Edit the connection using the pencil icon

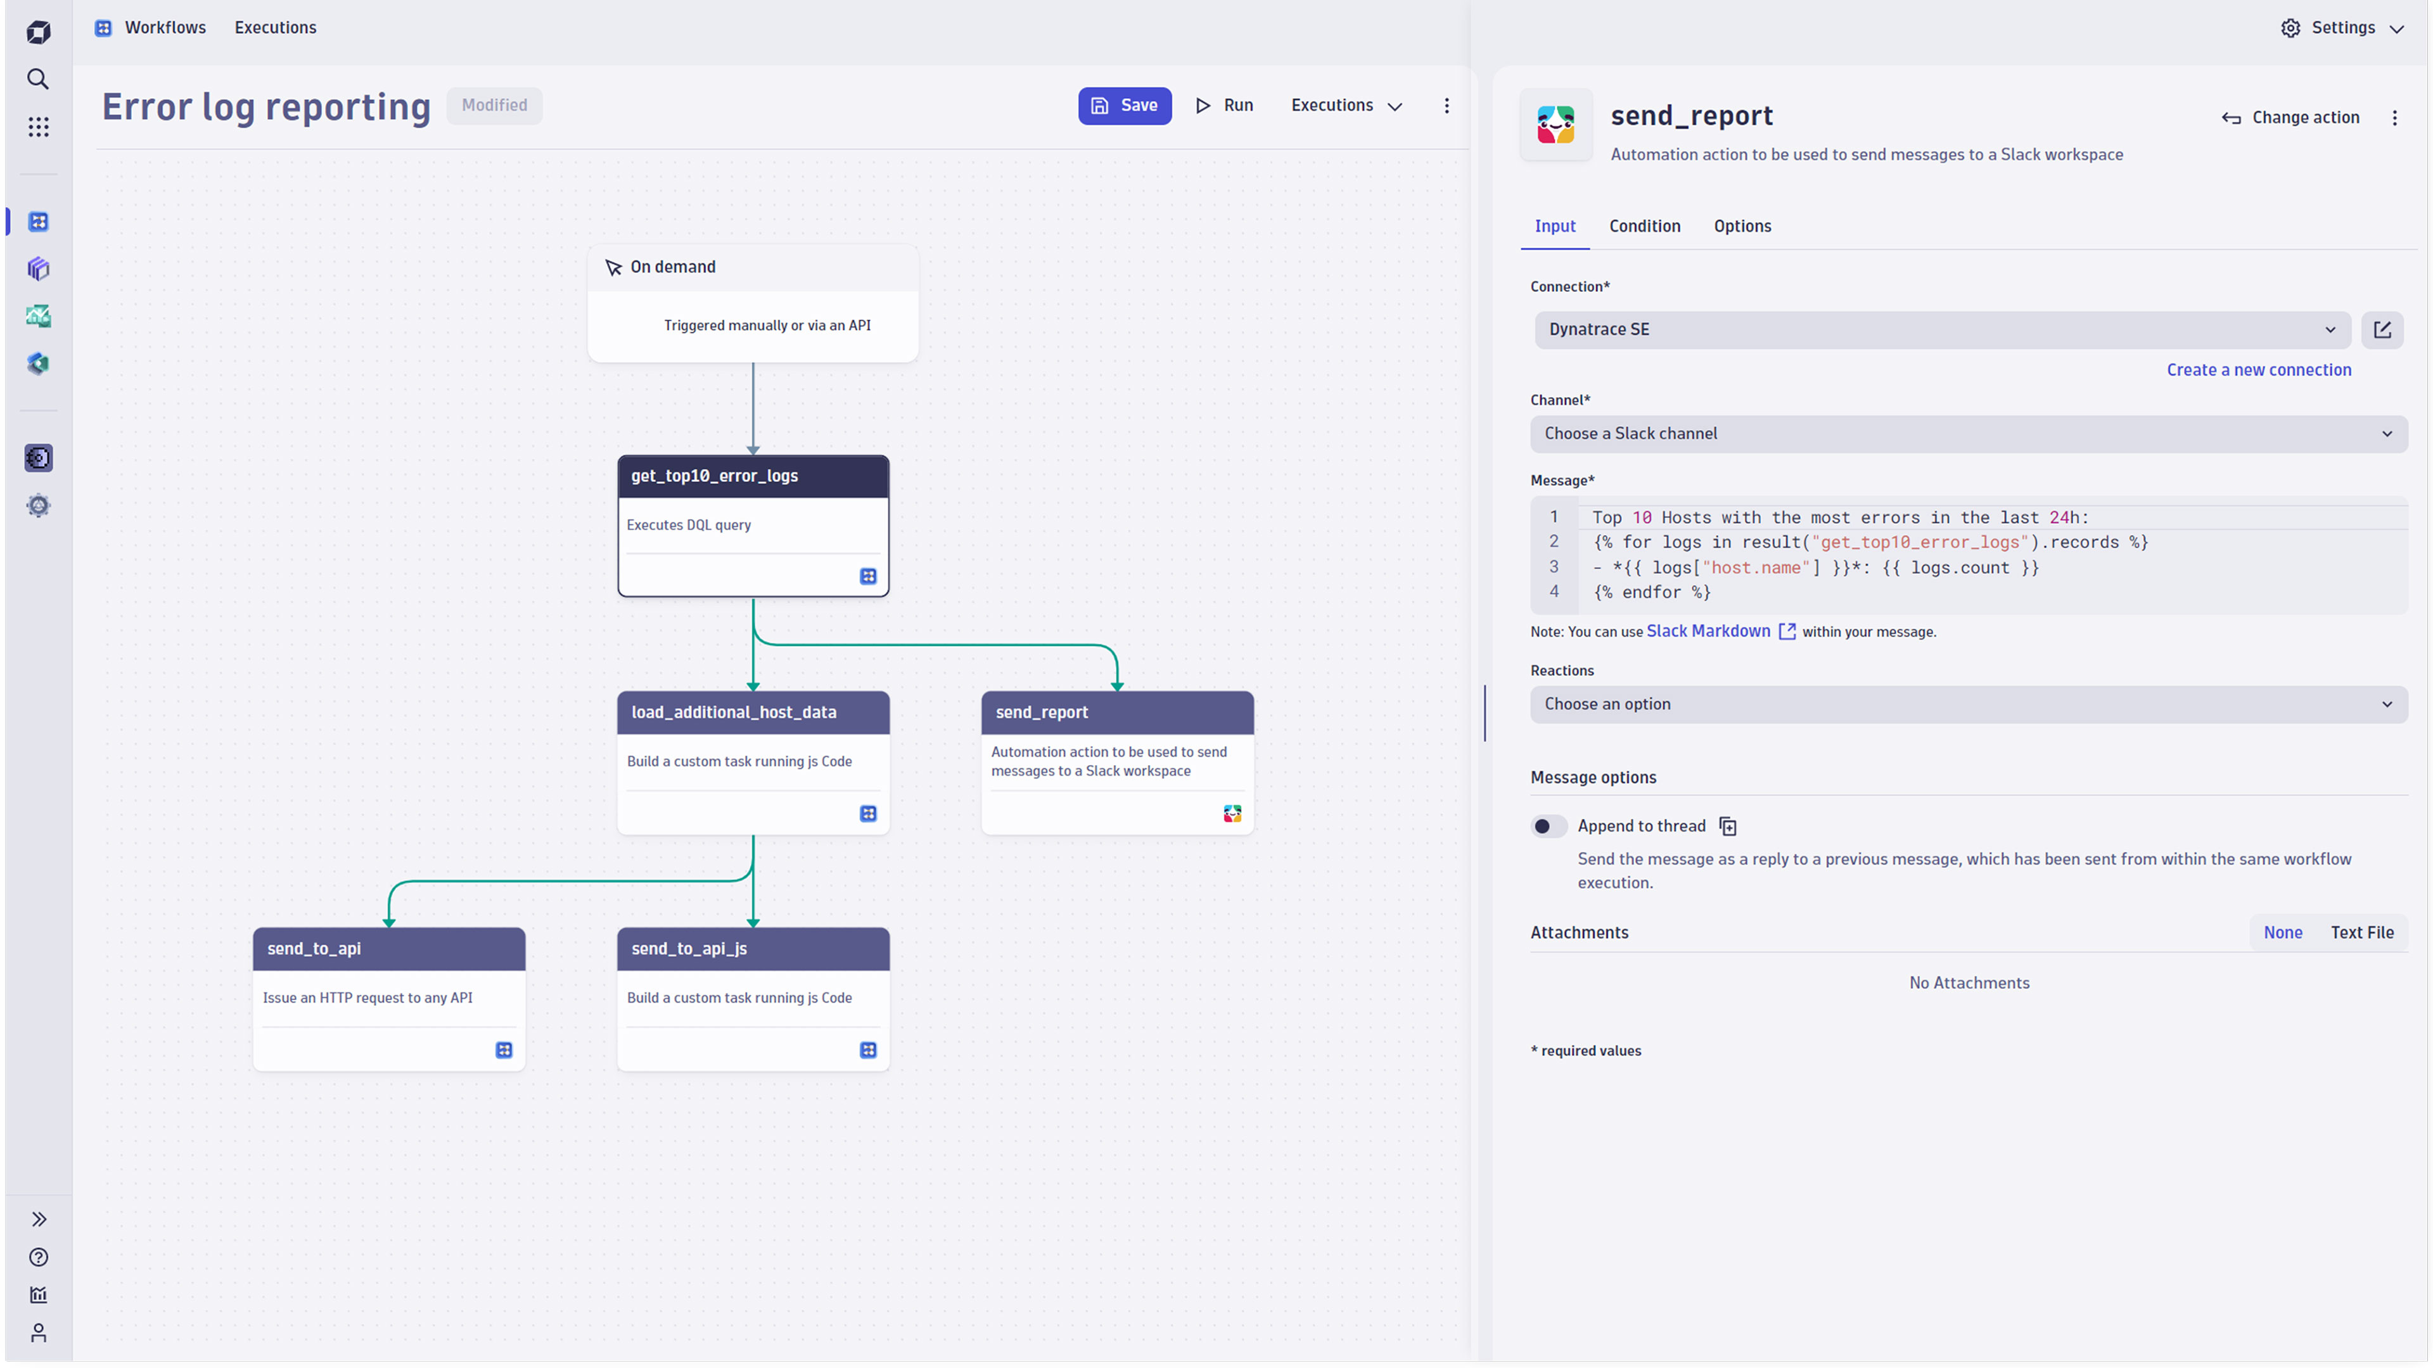point(2382,329)
